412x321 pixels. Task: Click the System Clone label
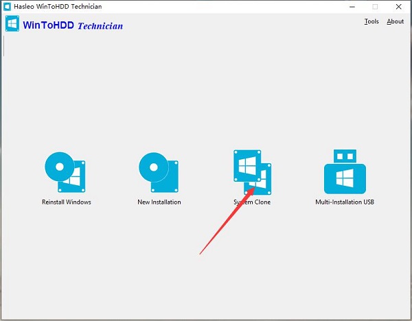point(252,202)
